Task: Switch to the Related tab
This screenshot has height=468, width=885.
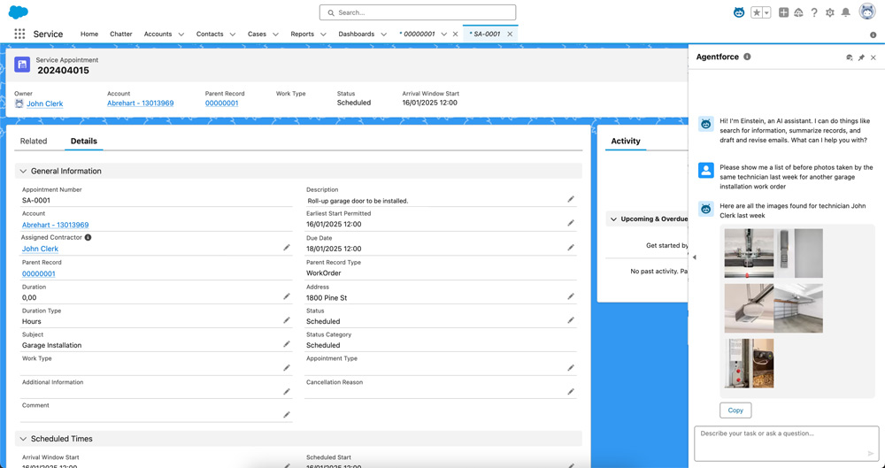Action: click(x=34, y=142)
